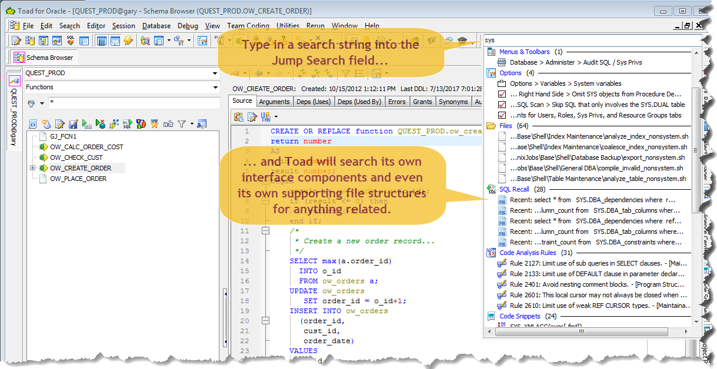
Task: Open the QUEST_PROD schema dropdown
Action: tap(215, 73)
